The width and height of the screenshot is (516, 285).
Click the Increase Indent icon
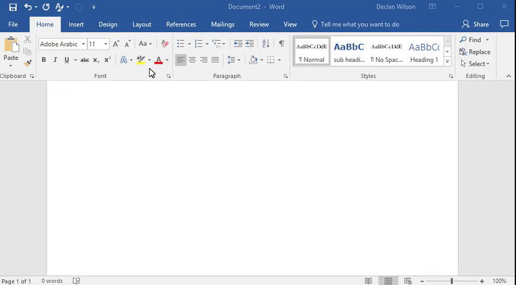click(250, 44)
